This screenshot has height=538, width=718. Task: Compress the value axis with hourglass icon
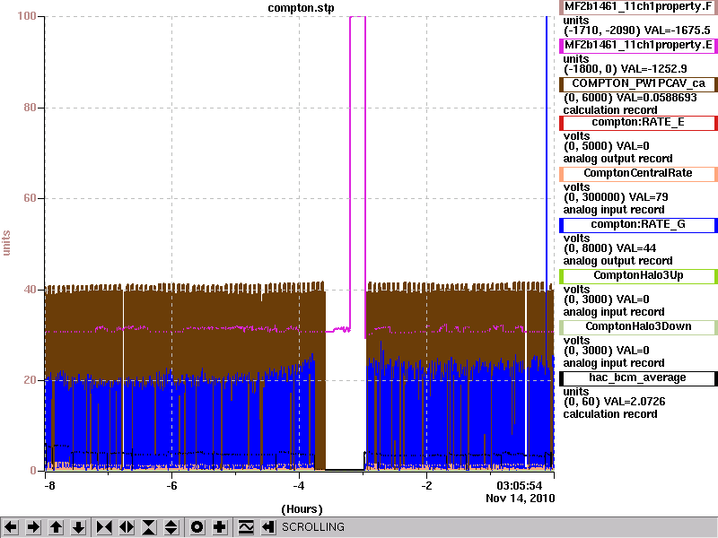point(149,527)
